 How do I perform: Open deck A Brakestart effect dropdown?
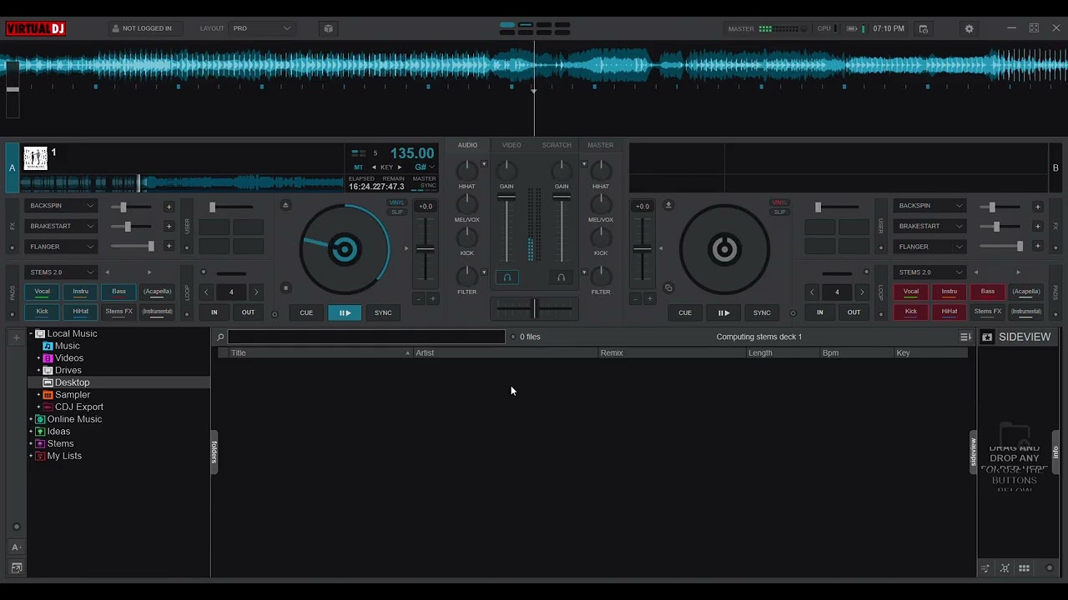click(63, 226)
